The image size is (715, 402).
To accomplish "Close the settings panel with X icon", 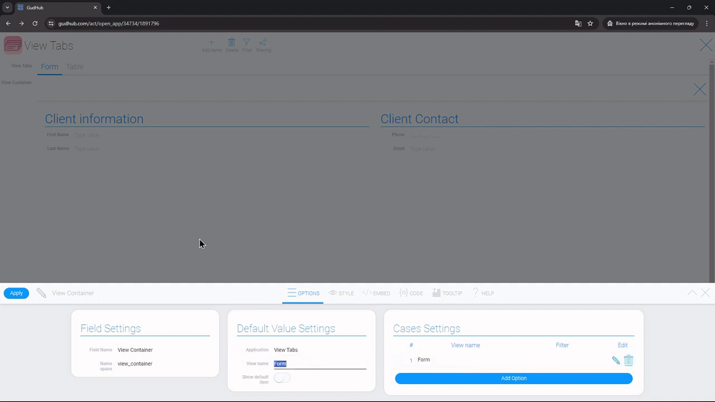I will coord(706,293).
